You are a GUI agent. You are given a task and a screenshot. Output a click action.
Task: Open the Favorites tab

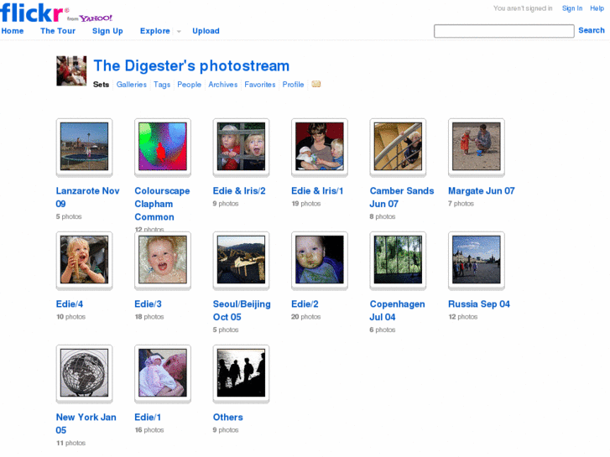[x=260, y=85]
